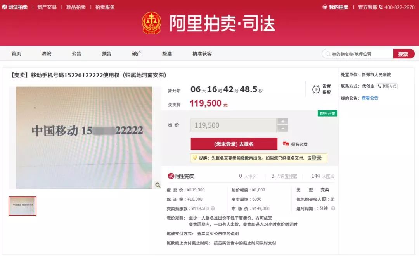Open 资产交易 in the top bar

(47, 7)
